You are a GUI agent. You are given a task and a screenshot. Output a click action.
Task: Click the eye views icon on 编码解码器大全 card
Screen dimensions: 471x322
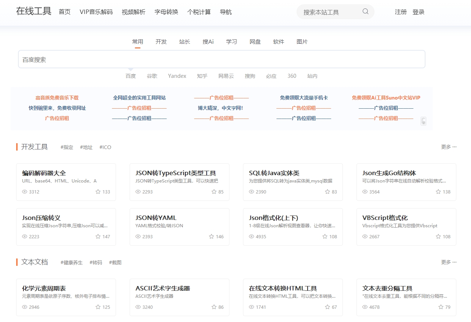[25, 192]
